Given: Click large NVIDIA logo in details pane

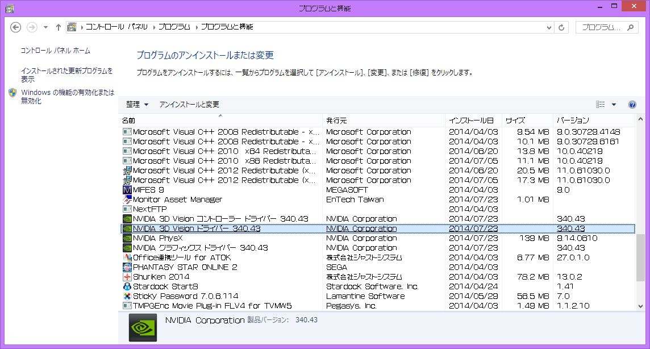Looking at the screenshot, I should pyautogui.click(x=143, y=327).
